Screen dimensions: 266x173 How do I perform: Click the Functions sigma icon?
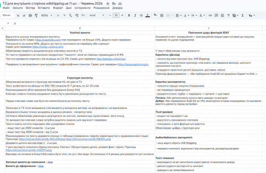click(242, 16)
